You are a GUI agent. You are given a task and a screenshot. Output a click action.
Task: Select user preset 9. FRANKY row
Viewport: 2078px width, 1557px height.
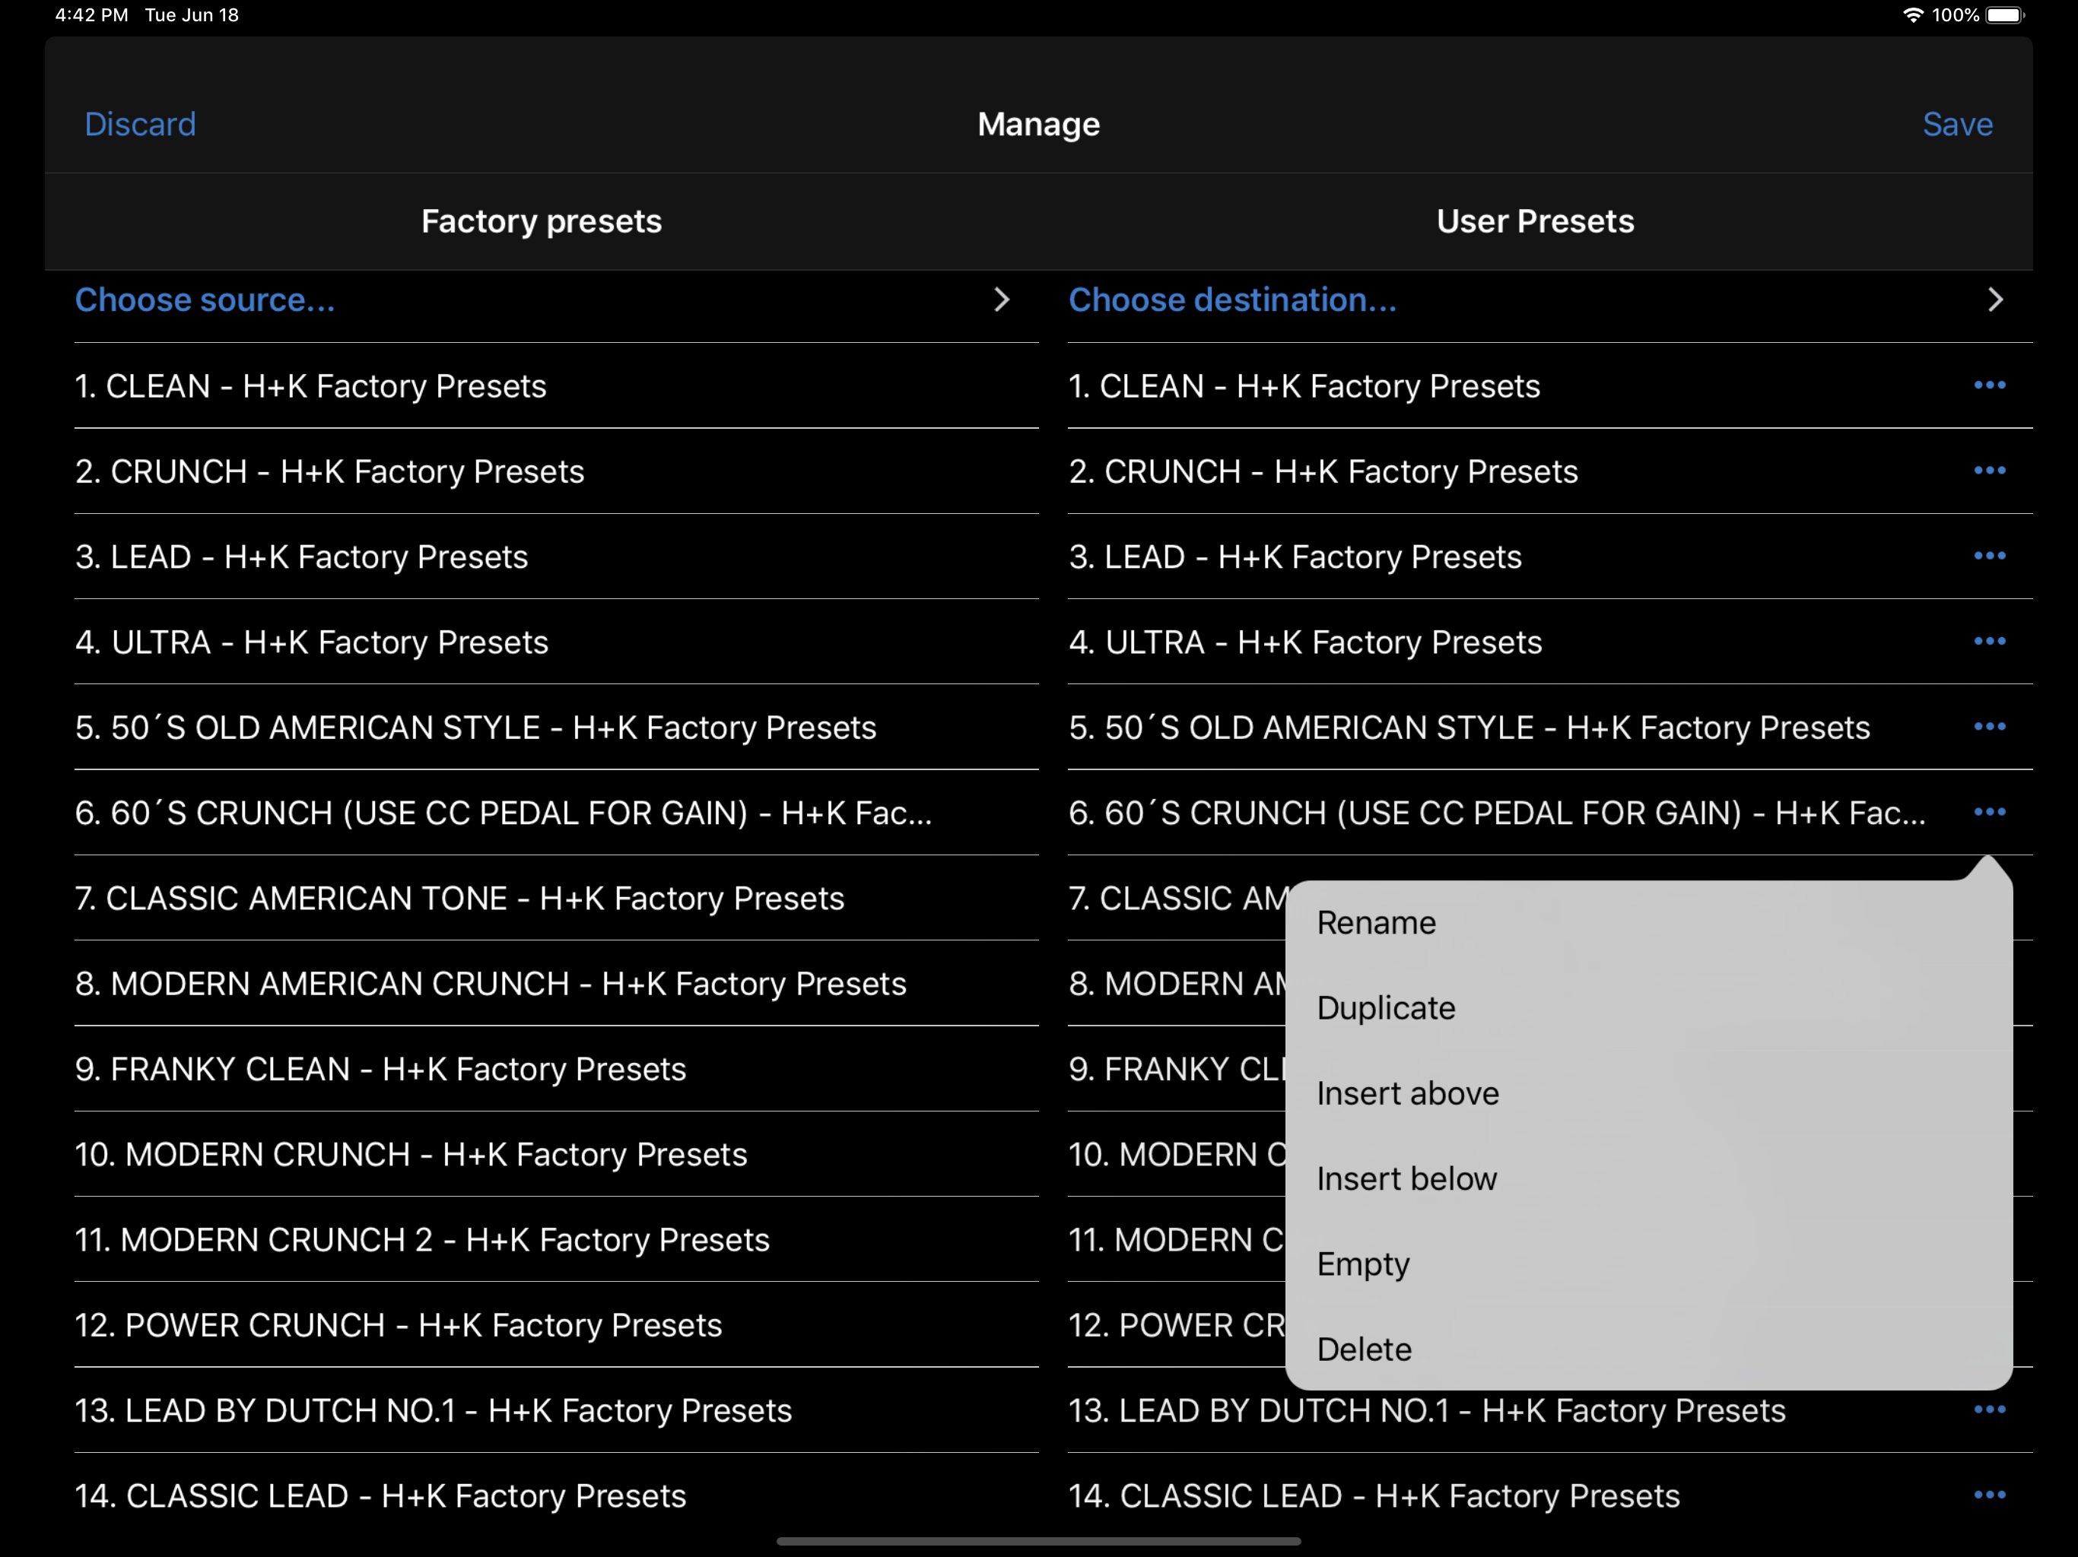tap(1177, 1070)
